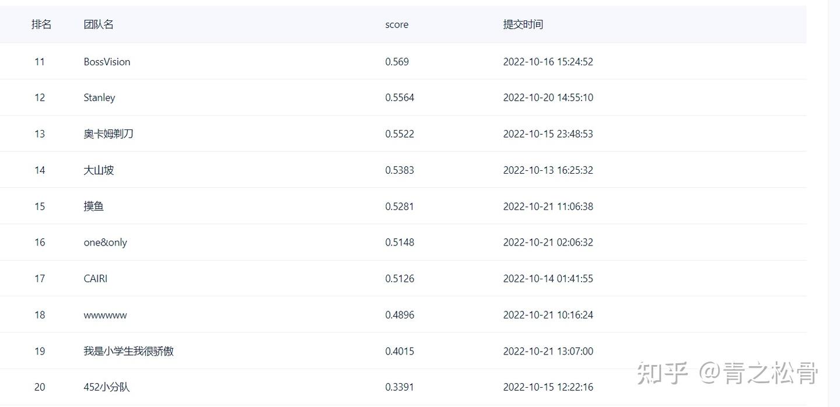This screenshot has height=407, width=840.
Task: Click the 我是小学生我很骄傲 team name
Action: coord(128,351)
